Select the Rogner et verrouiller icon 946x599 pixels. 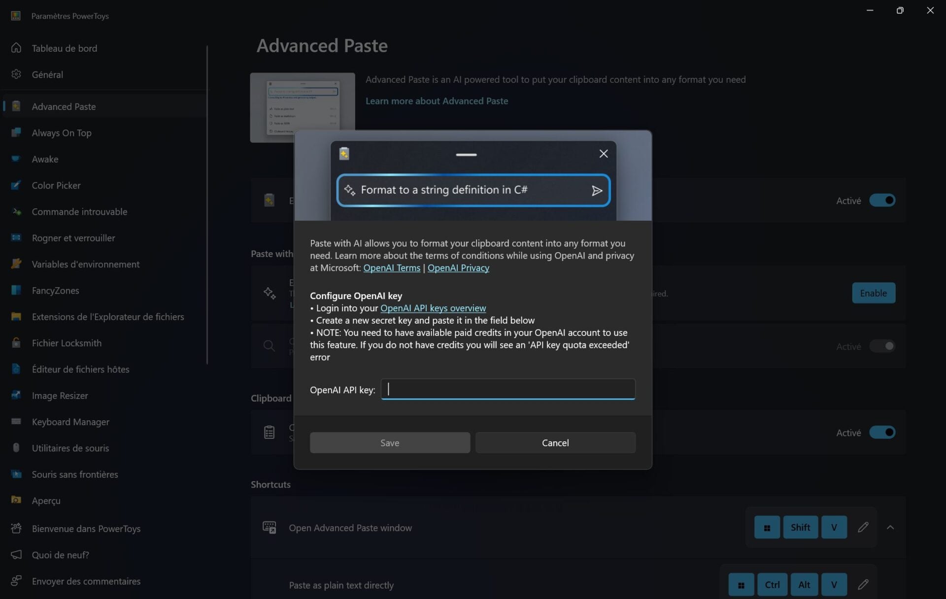(x=16, y=238)
